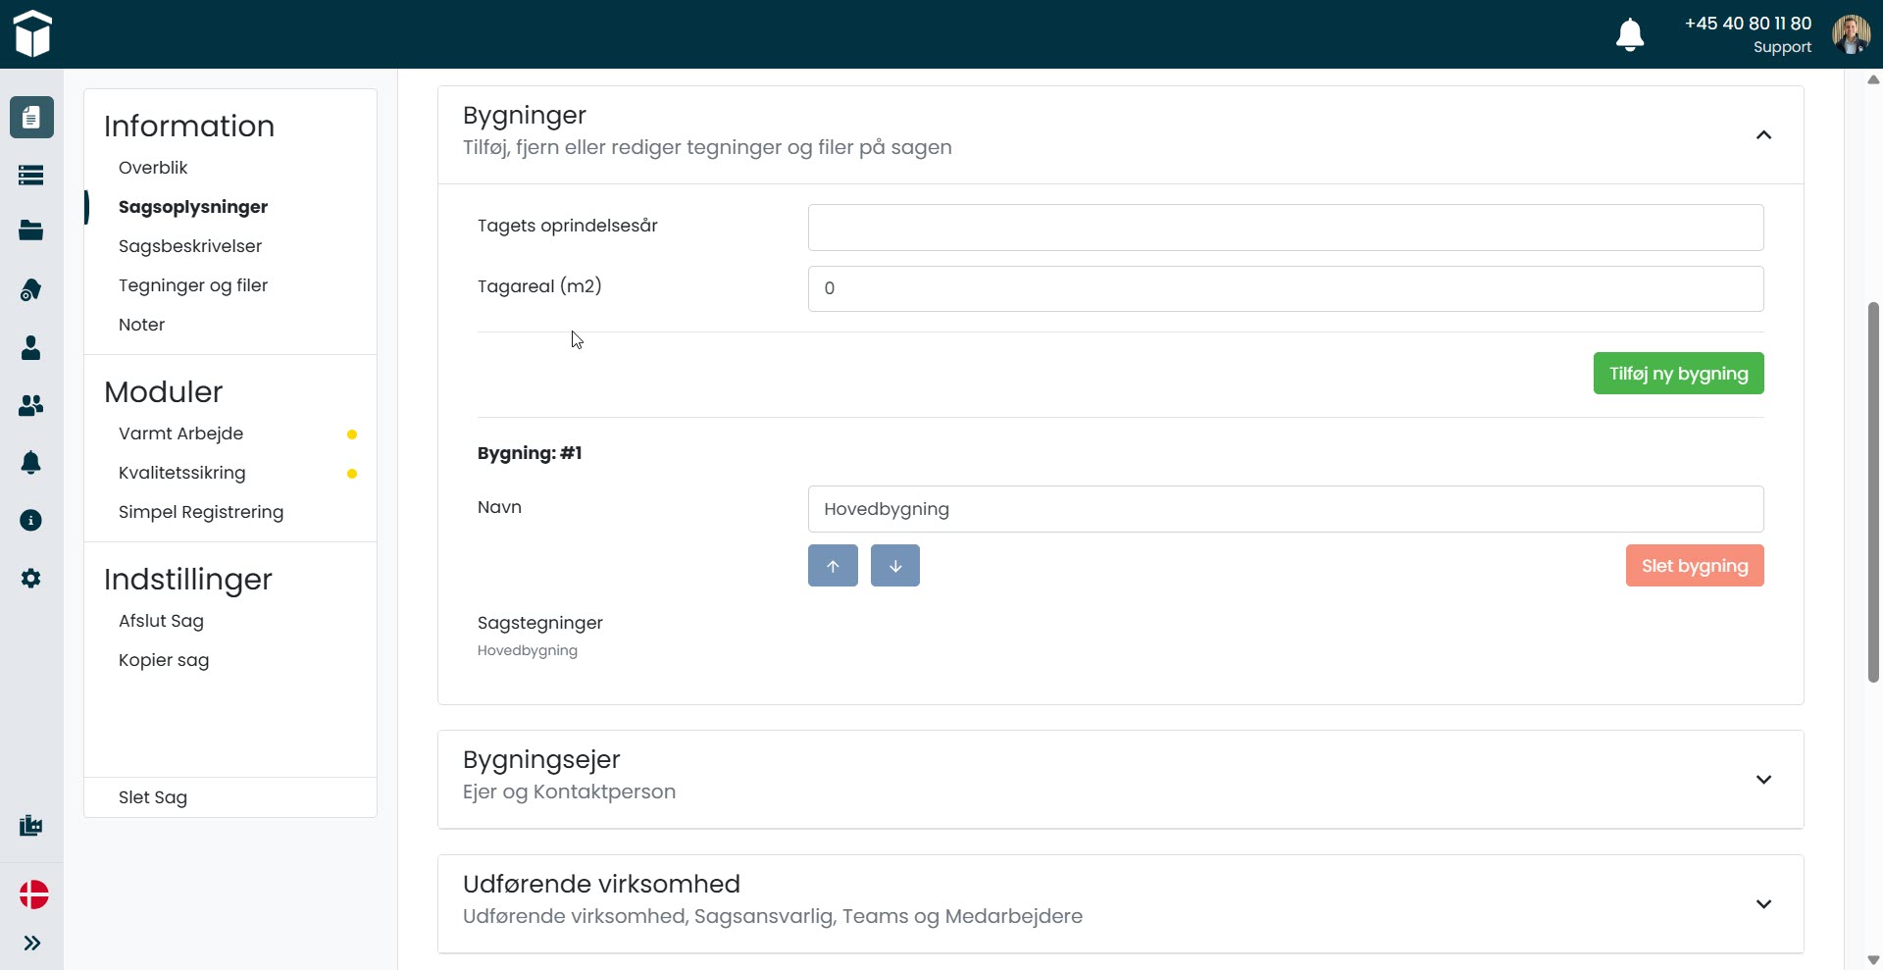
Task: Open the customer person icon in sidebar
Action: (x=30, y=347)
